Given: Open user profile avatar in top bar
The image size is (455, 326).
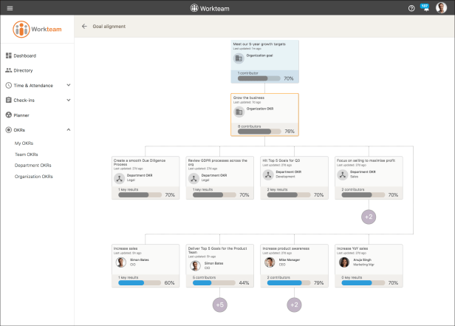Looking at the screenshot, I should click(x=441, y=7).
